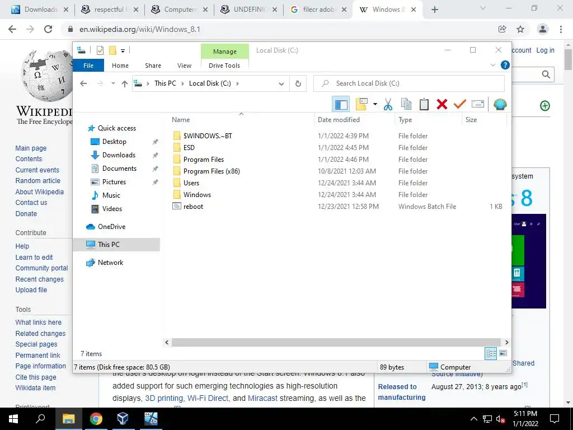Click the horizontal scrollbar in file list
This screenshot has width=573, height=430.
(336, 342)
